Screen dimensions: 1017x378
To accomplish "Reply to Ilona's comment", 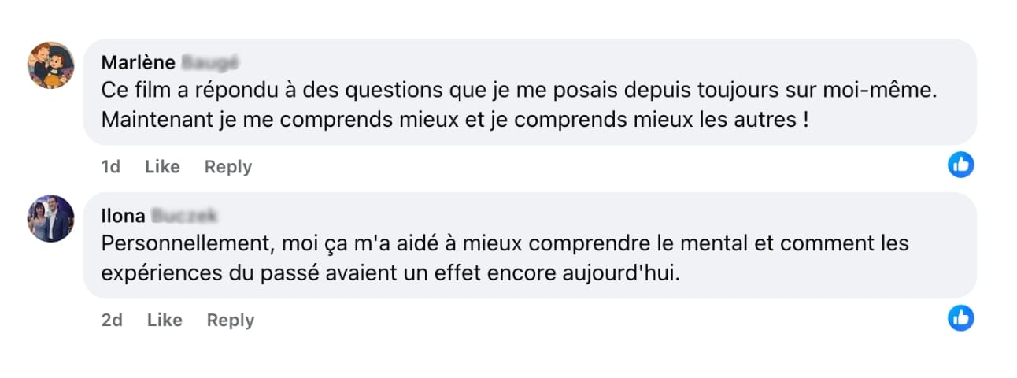I will tap(231, 321).
